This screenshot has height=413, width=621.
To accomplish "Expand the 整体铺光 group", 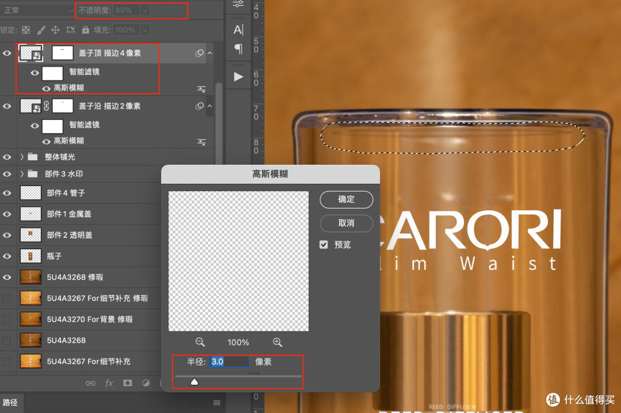I will point(22,157).
